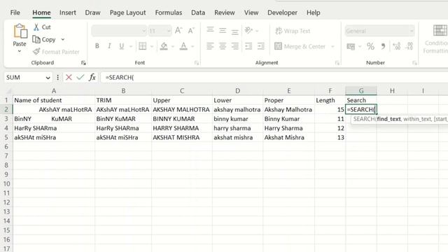Click the Bottom Align icon
The height and width of the screenshot is (252, 448).
pos(235,31)
